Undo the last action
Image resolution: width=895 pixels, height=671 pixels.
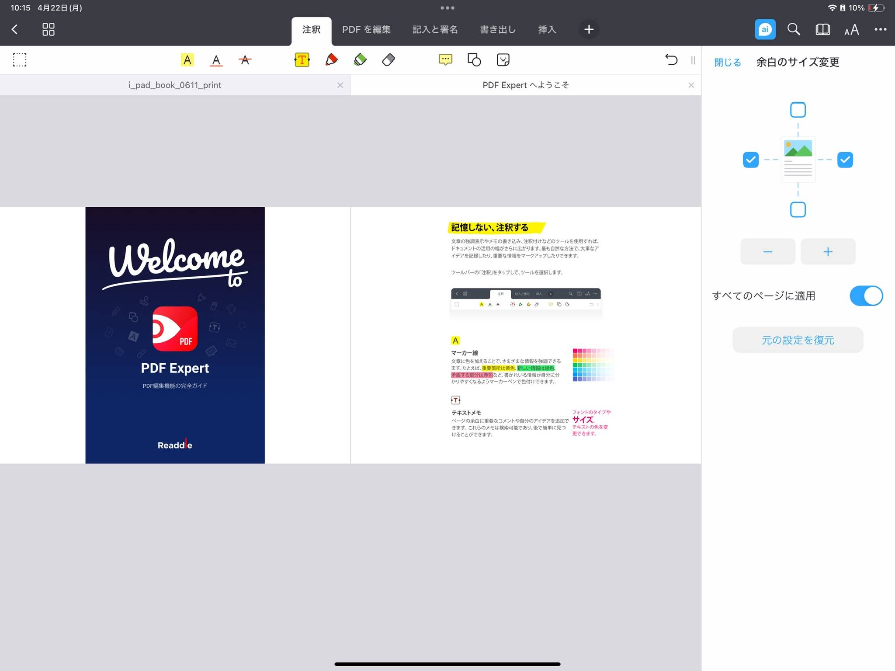tap(671, 59)
